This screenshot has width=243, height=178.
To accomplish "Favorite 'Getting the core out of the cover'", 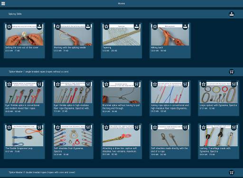I will pos(9,27).
